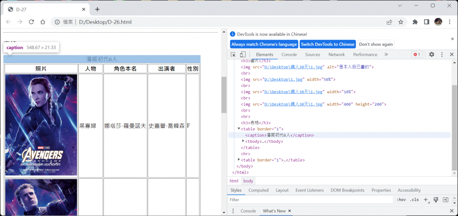Switch to the top Console tab
Screen dimensions: 458x216
pyautogui.click(x=289, y=54)
